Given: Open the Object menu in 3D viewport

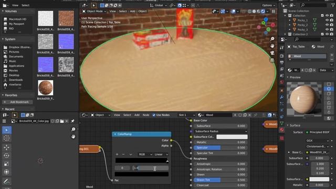Looking at the screenshot, I should pos(142,12).
